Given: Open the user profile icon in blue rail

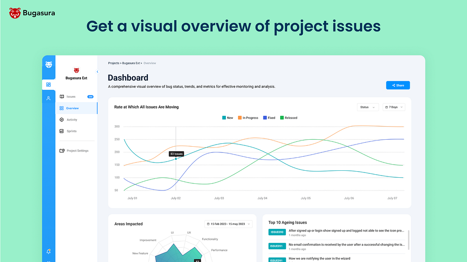Looking at the screenshot, I should coord(49,98).
